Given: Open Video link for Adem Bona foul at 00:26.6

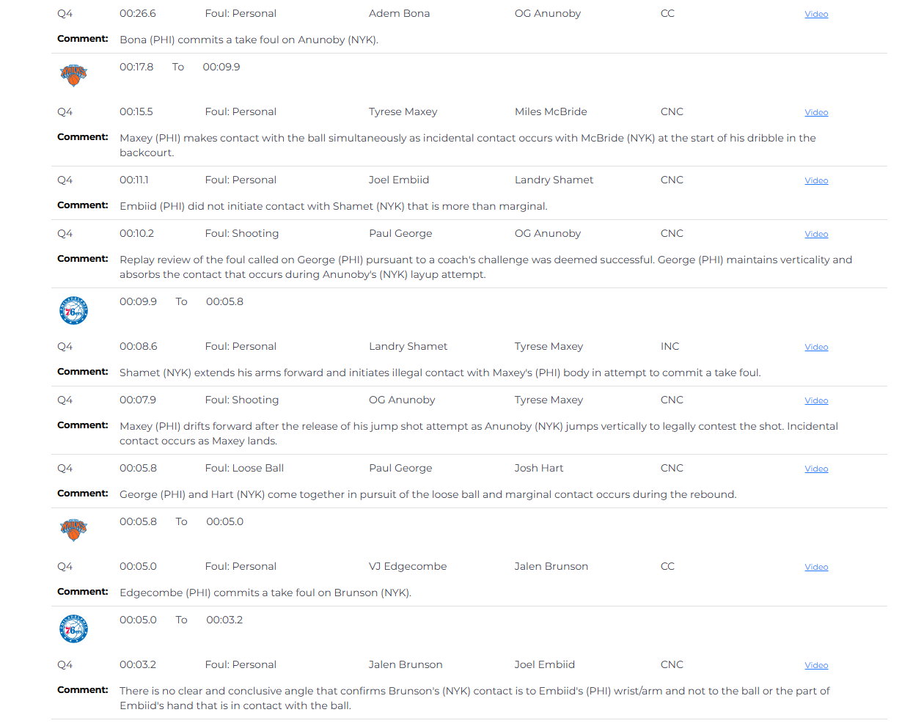Looking at the screenshot, I should [x=816, y=14].
